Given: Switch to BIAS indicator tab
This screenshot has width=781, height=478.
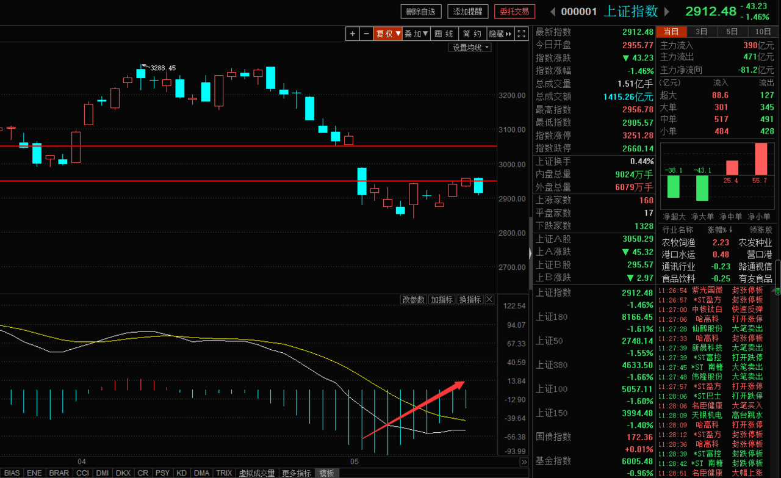Looking at the screenshot, I should [x=12, y=473].
